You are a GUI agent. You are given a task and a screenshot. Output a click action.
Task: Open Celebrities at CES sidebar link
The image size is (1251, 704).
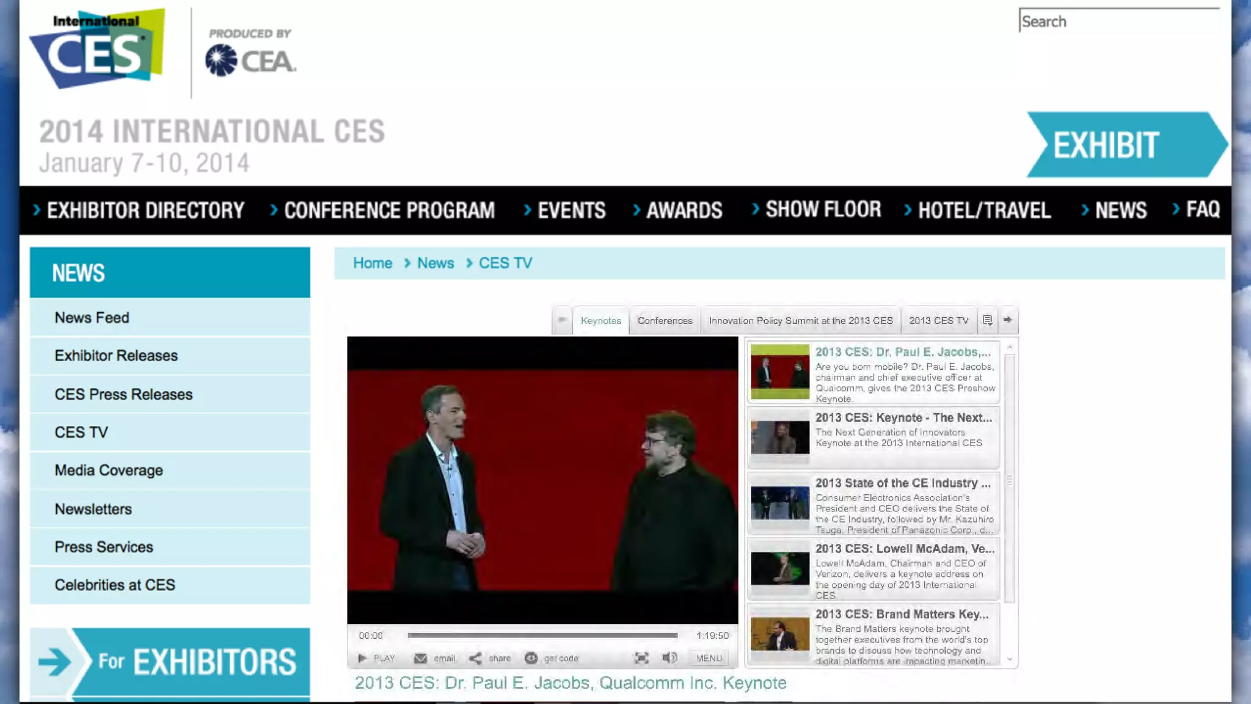coord(115,585)
